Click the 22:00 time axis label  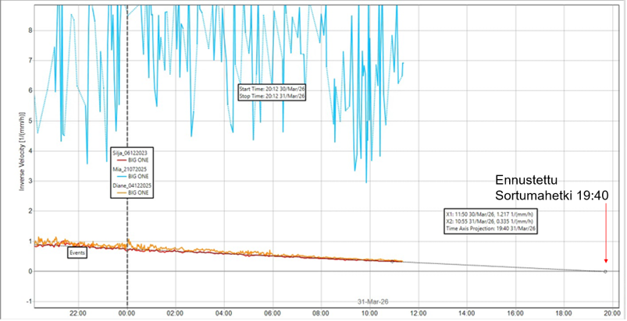pos(78,312)
